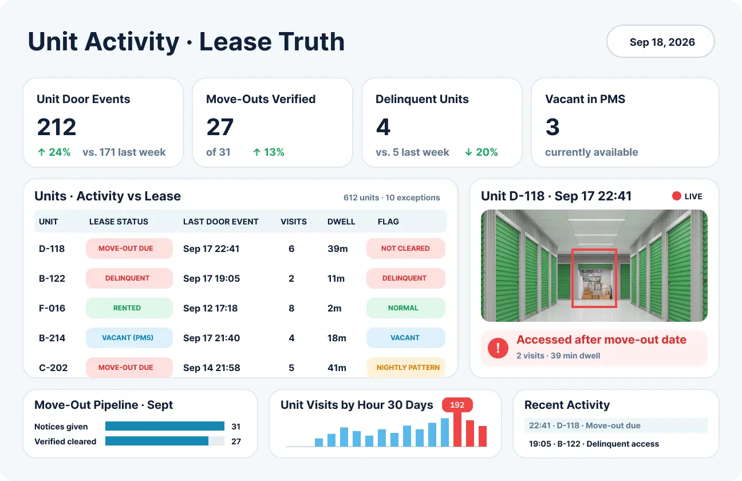Screen dimensions: 742x481
Task: Open the Sep 18, 2026 date selector
Action: coord(661,42)
